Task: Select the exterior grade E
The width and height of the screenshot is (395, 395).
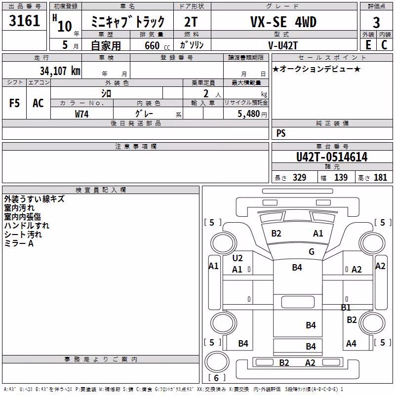Action: [x=368, y=45]
